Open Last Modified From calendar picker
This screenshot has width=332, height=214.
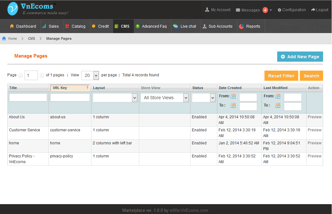[x=278, y=96]
